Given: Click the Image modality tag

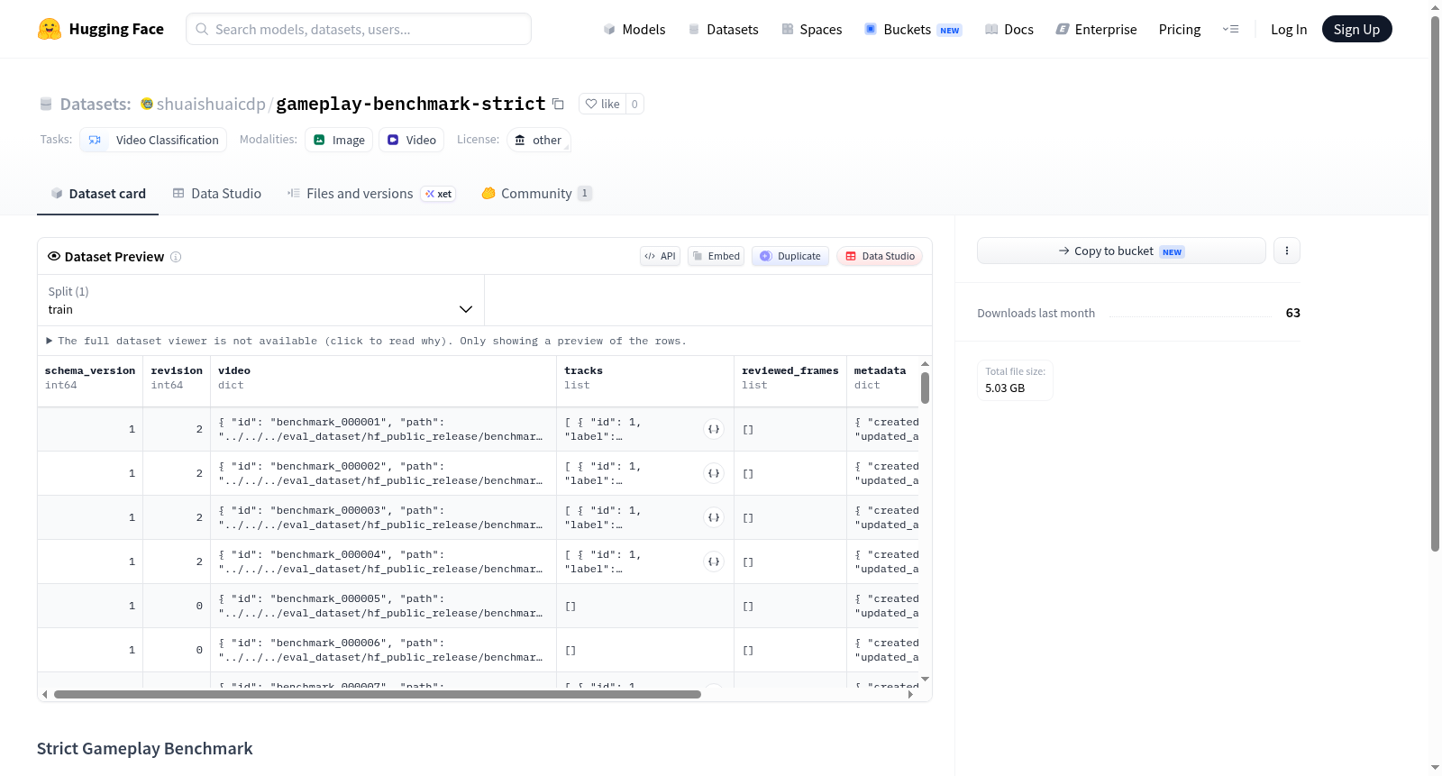Looking at the screenshot, I should (x=339, y=140).
